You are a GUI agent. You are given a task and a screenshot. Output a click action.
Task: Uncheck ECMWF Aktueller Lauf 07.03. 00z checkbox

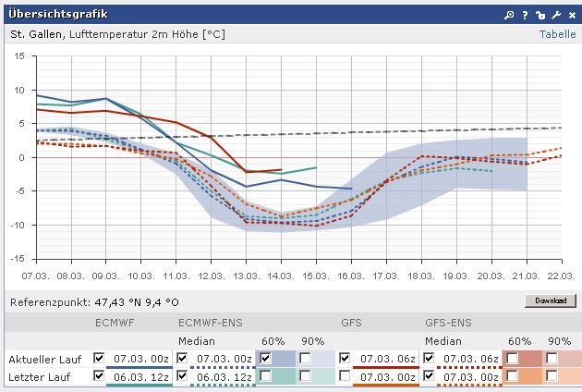coord(99,358)
